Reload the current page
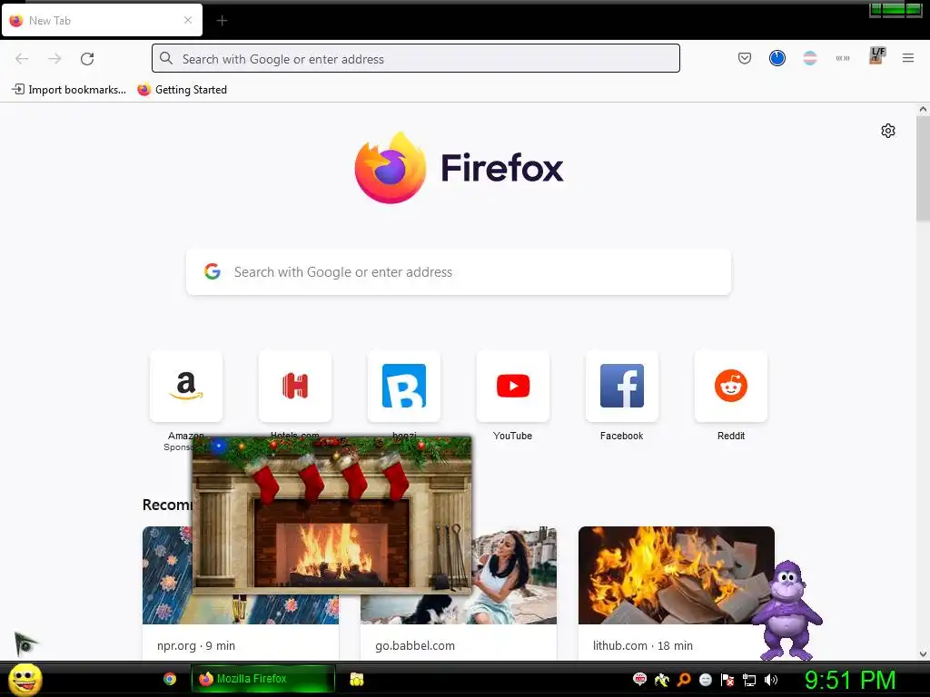Screen dimensions: 930x697 (87, 59)
